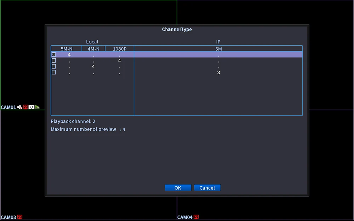Uncheck the 5M-N four-channel mode checkbox
Viewport: 354px width, 221px height.
click(54, 54)
